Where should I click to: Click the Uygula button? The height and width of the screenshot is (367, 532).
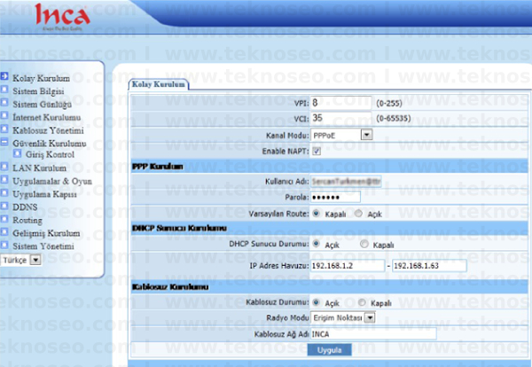click(329, 350)
